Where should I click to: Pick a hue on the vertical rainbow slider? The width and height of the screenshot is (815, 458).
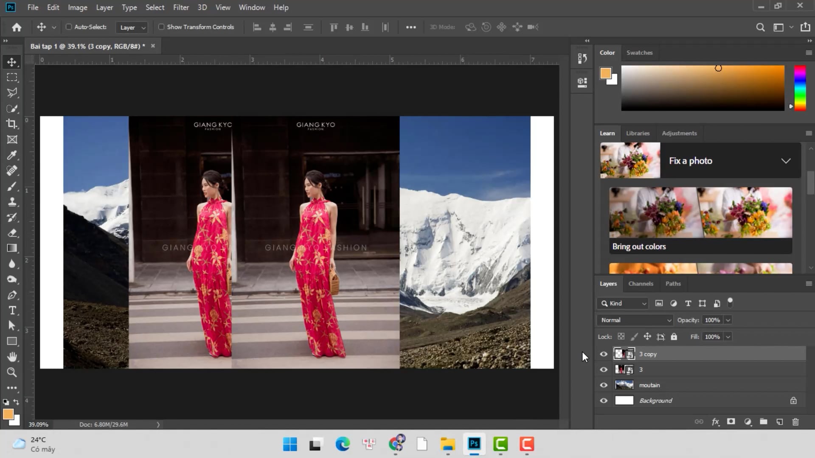coord(800,88)
